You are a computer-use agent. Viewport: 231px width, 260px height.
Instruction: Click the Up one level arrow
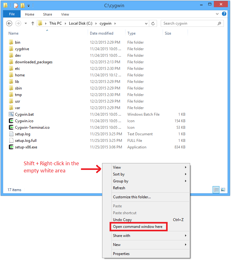coord(33,23)
